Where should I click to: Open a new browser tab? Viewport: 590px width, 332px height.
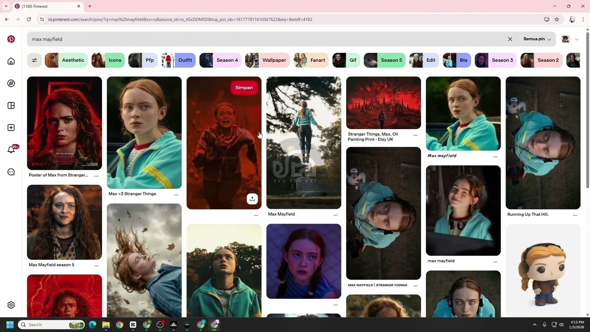pyautogui.click(x=89, y=6)
